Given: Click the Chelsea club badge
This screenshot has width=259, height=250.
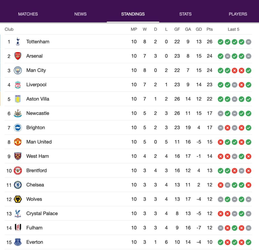Looking at the screenshot, I should 18,185.
